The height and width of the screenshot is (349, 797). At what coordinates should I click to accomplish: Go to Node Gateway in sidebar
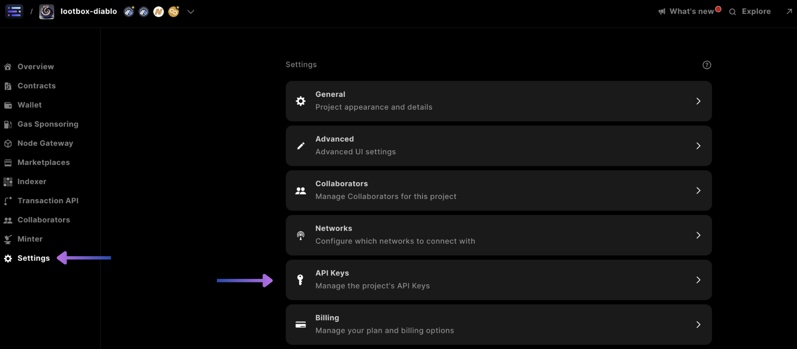click(x=45, y=143)
